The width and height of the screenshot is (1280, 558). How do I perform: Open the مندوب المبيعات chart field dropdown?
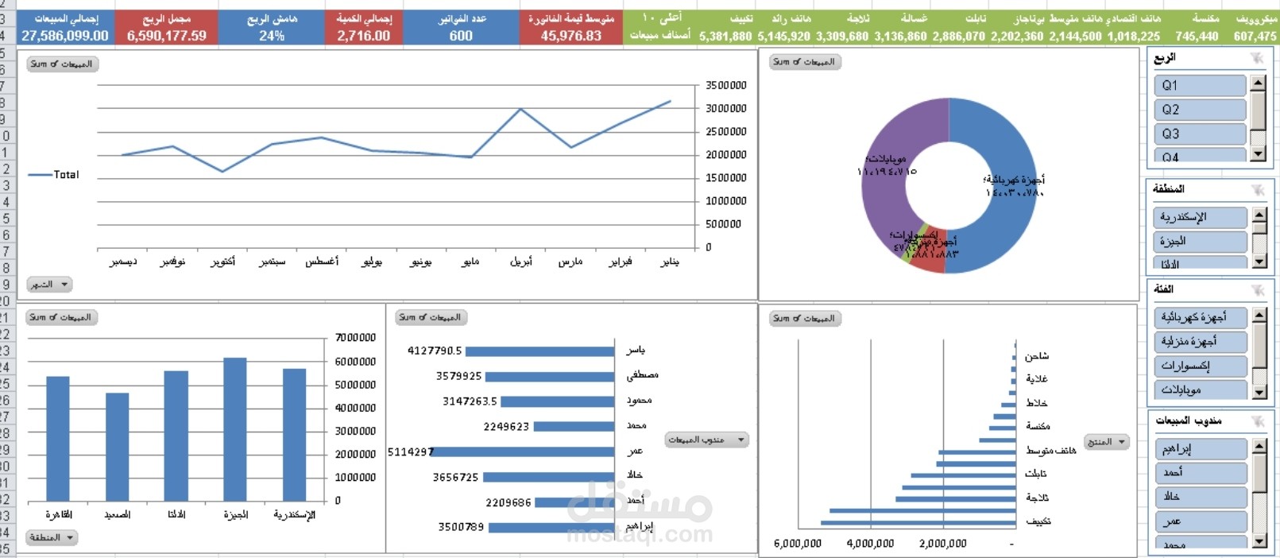(707, 440)
